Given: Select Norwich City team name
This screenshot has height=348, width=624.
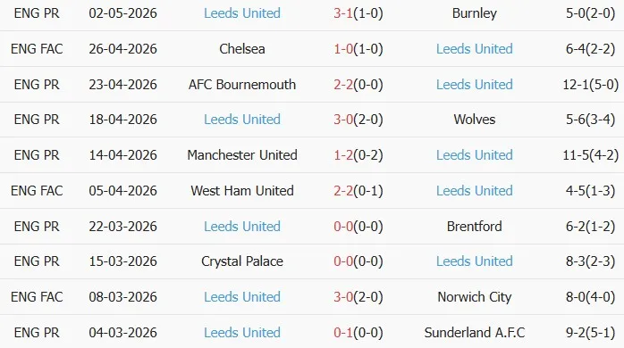Looking at the screenshot, I should coord(475,297).
